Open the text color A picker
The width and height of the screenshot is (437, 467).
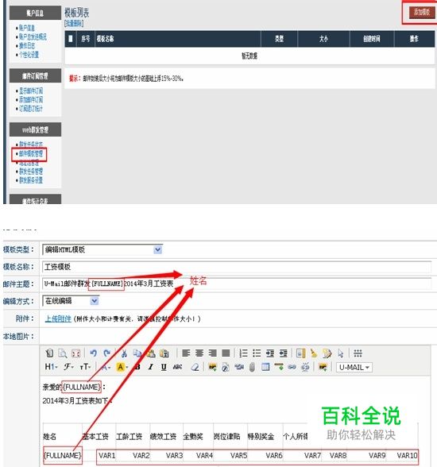click(106, 367)
